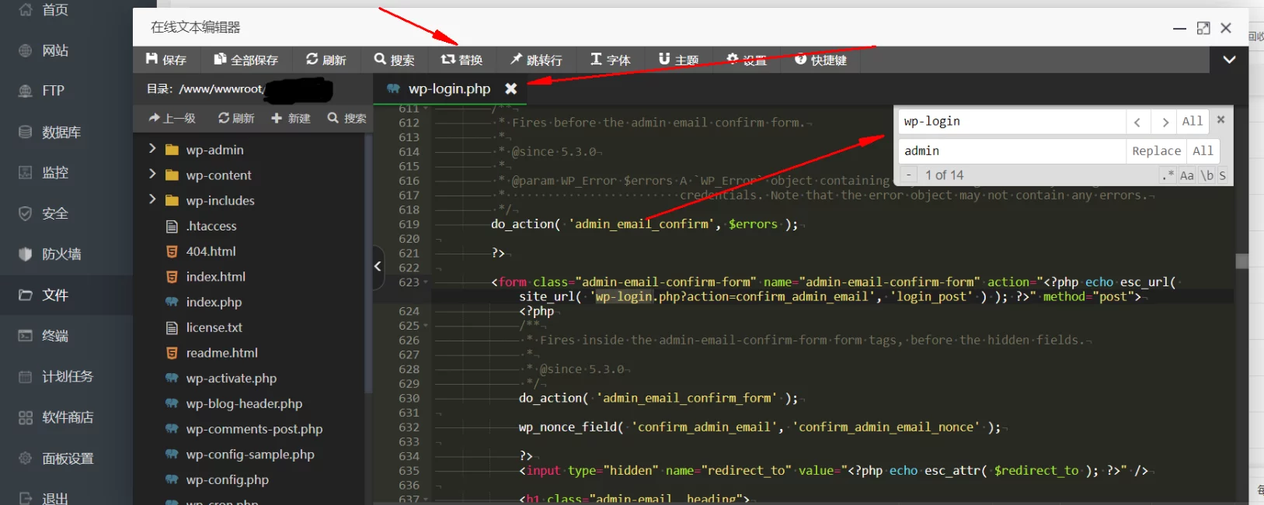This screenshot has width=1264, height=505.
Task: Click the 网站 globe icon in the sidebar
Action: click(26, 50)
